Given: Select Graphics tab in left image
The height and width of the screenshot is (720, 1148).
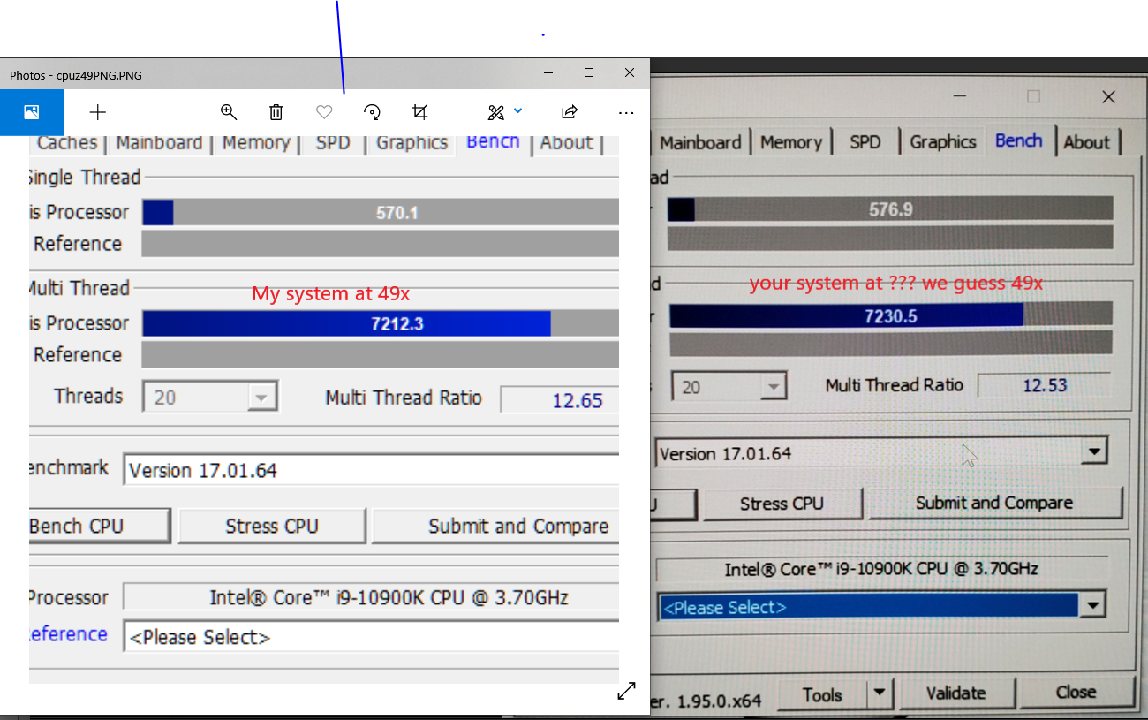Looking at the screenshot, I should point(412,143).
